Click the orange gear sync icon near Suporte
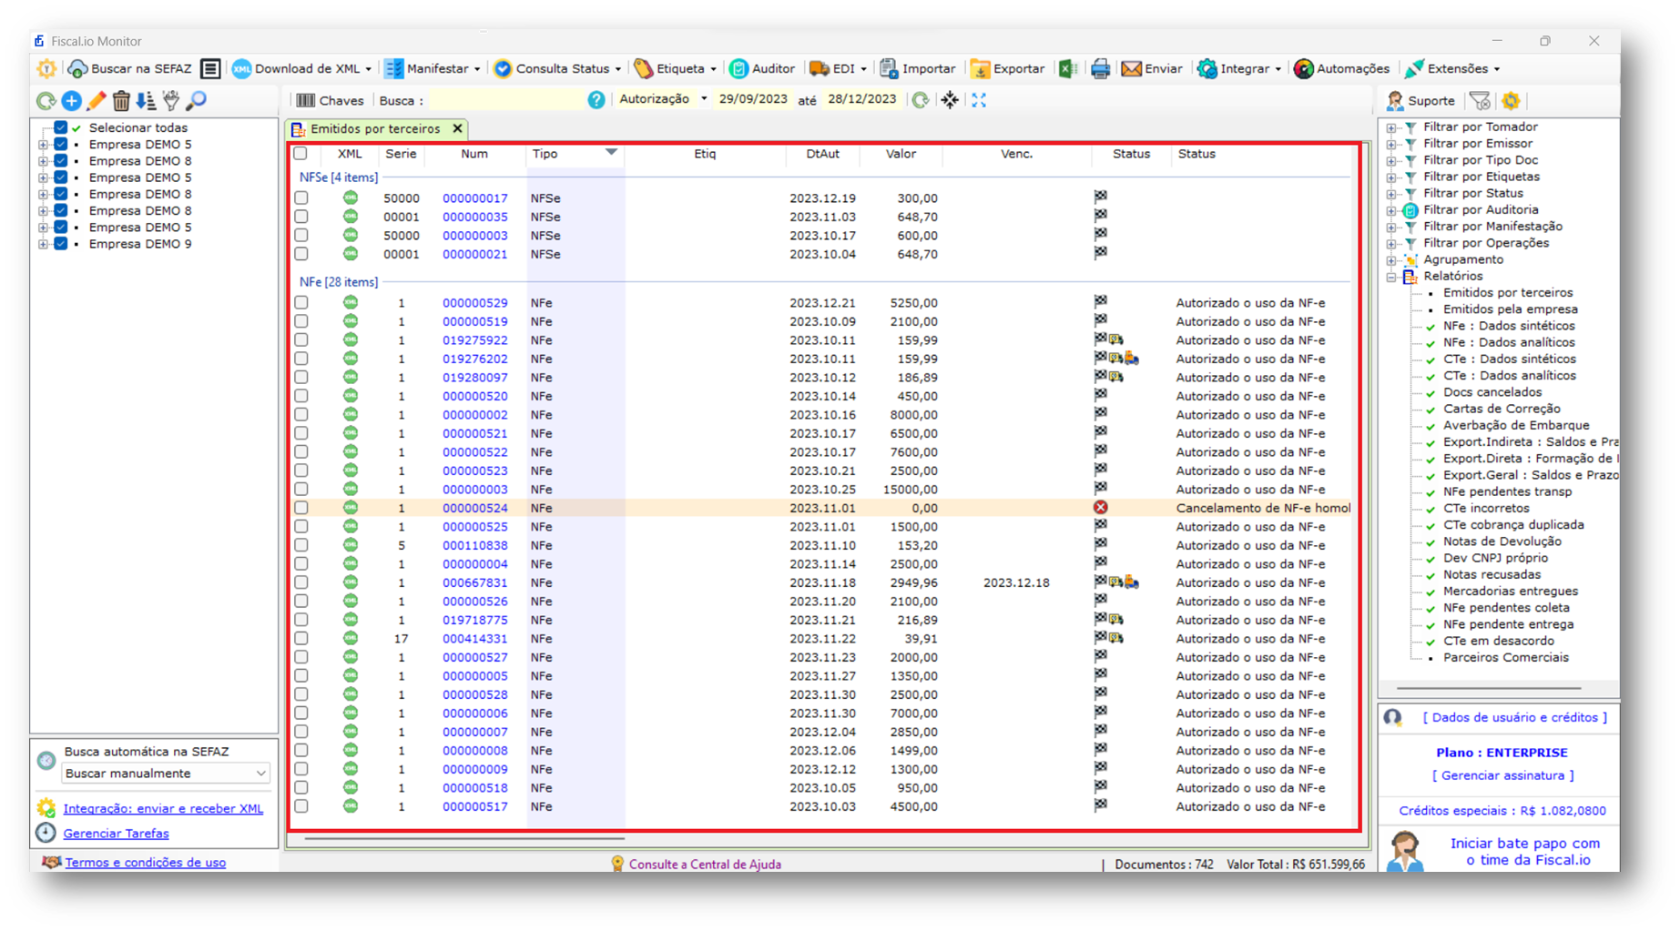Image resolution: width=1680 pixels, height=931 pixels. tap(1511, 100)
